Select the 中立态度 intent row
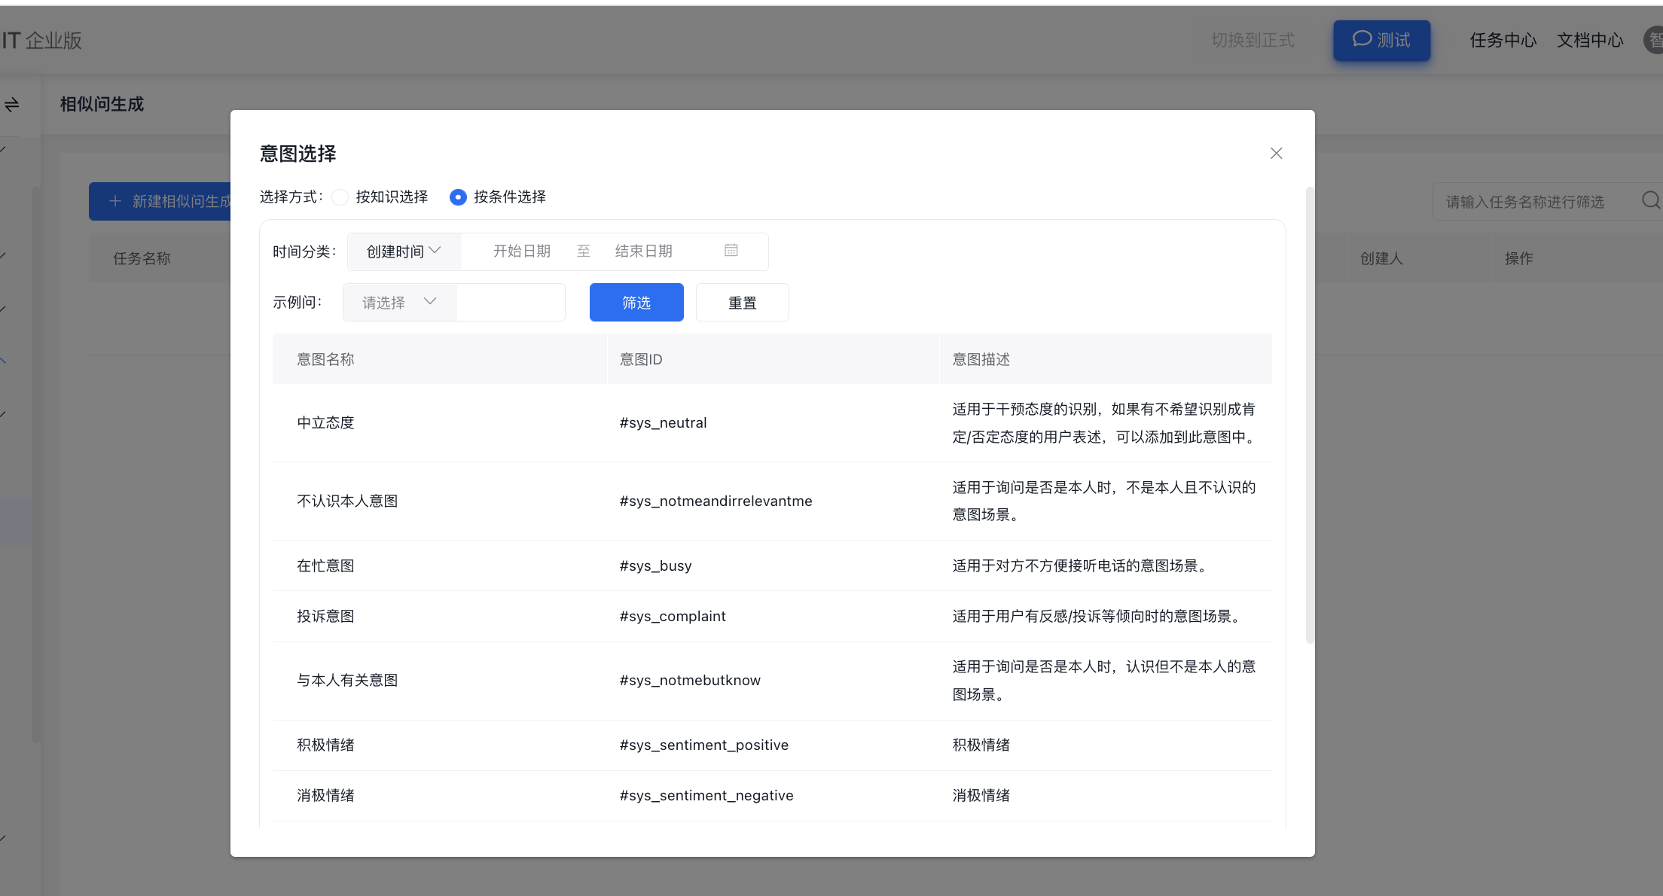 (x=772, y=423)
